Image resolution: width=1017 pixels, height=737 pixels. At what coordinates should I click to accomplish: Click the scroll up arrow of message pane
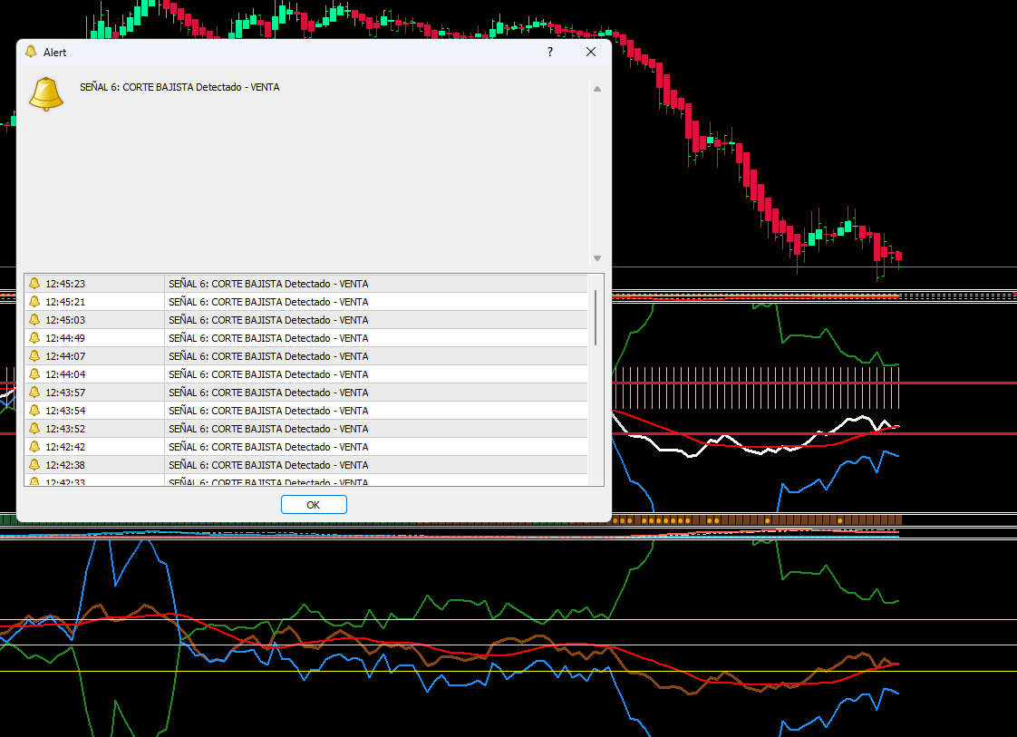[596, 89]
